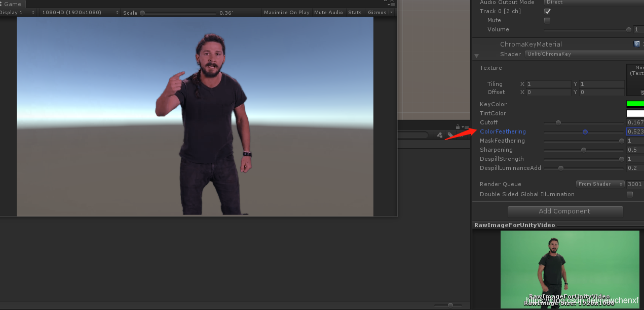Image resolution: width=644 pixels, height=310 pixels.
Task: Click the Game tab icon
Action: coord(2,4)
